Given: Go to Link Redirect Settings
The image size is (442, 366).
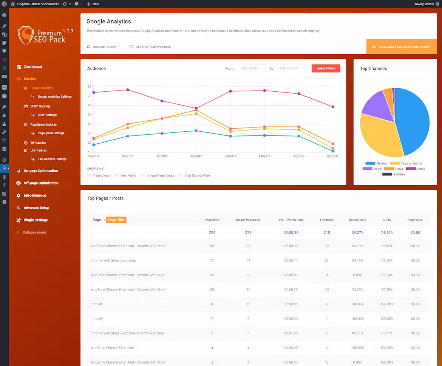Looking at the screenshot, I should tap(52, 159).
